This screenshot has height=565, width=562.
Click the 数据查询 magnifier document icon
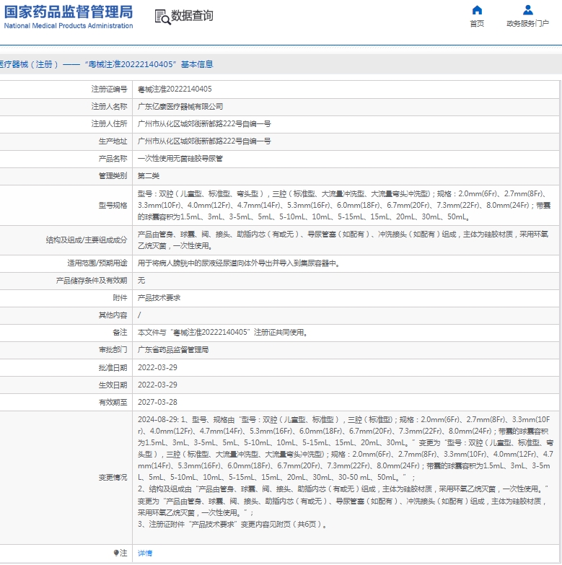click(162, 17)
